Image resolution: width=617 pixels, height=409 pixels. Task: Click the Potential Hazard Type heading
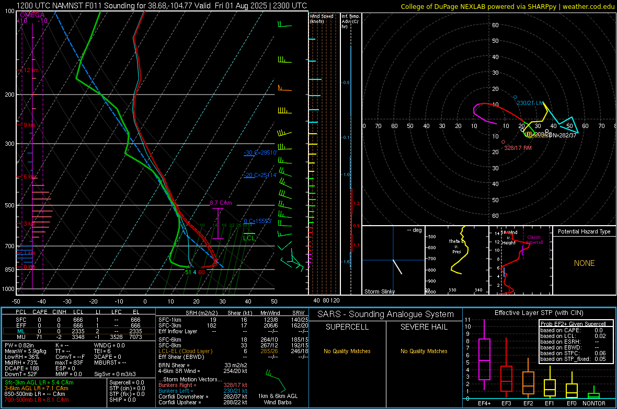point(584,231)
